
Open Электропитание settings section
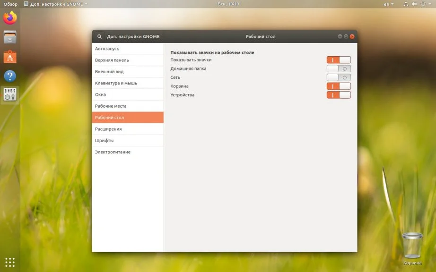point(128,152)
